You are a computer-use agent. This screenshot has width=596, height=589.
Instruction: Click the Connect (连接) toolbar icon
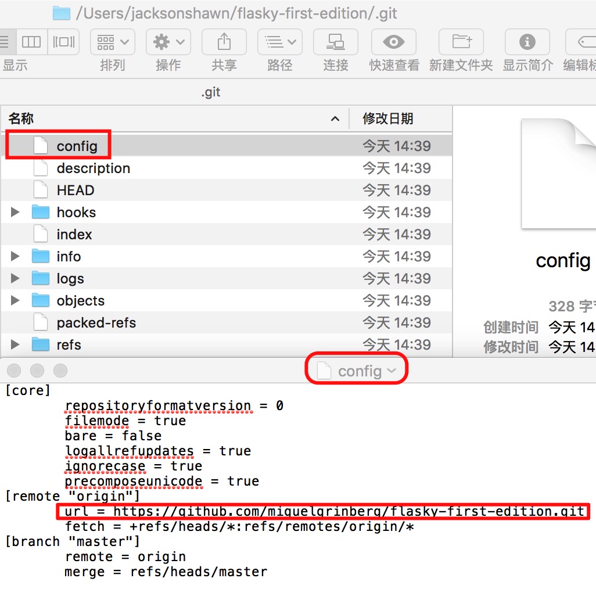(x=335, y=42)
